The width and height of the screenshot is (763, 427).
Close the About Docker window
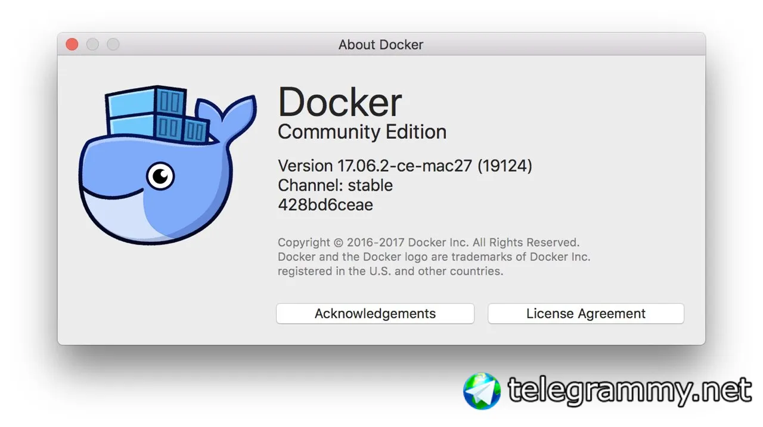(x=72, y=45)
